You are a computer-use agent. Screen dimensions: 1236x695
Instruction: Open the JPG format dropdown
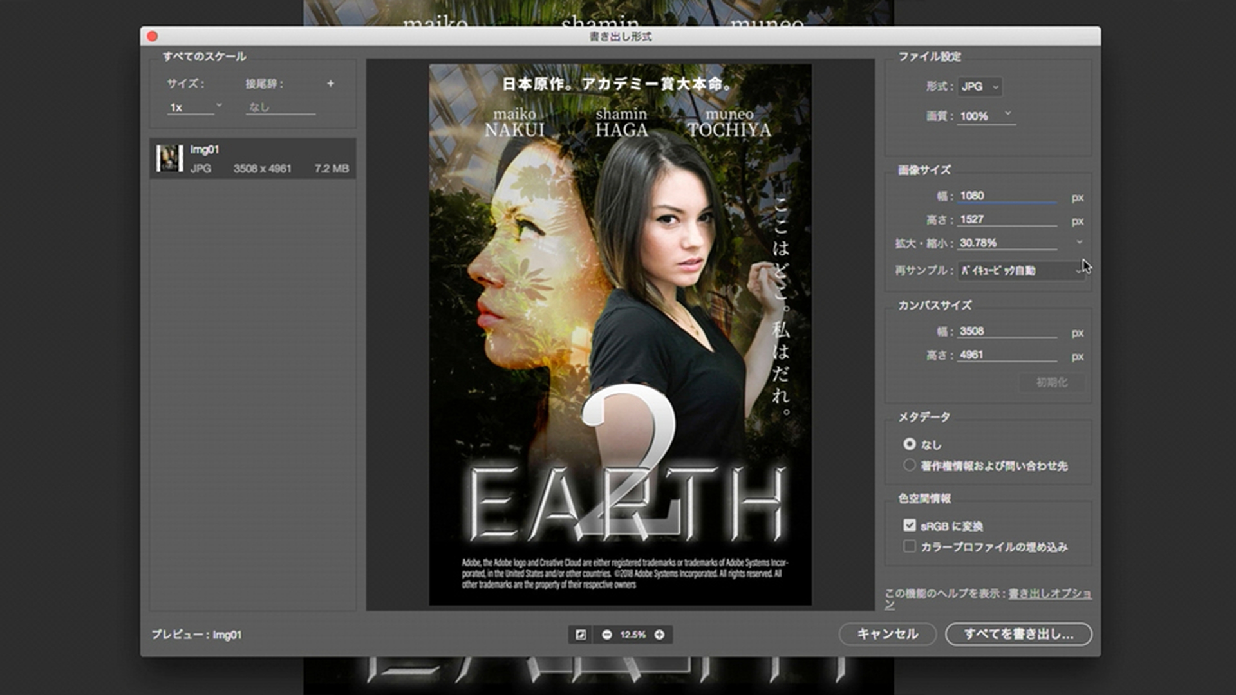click(979, 86)
